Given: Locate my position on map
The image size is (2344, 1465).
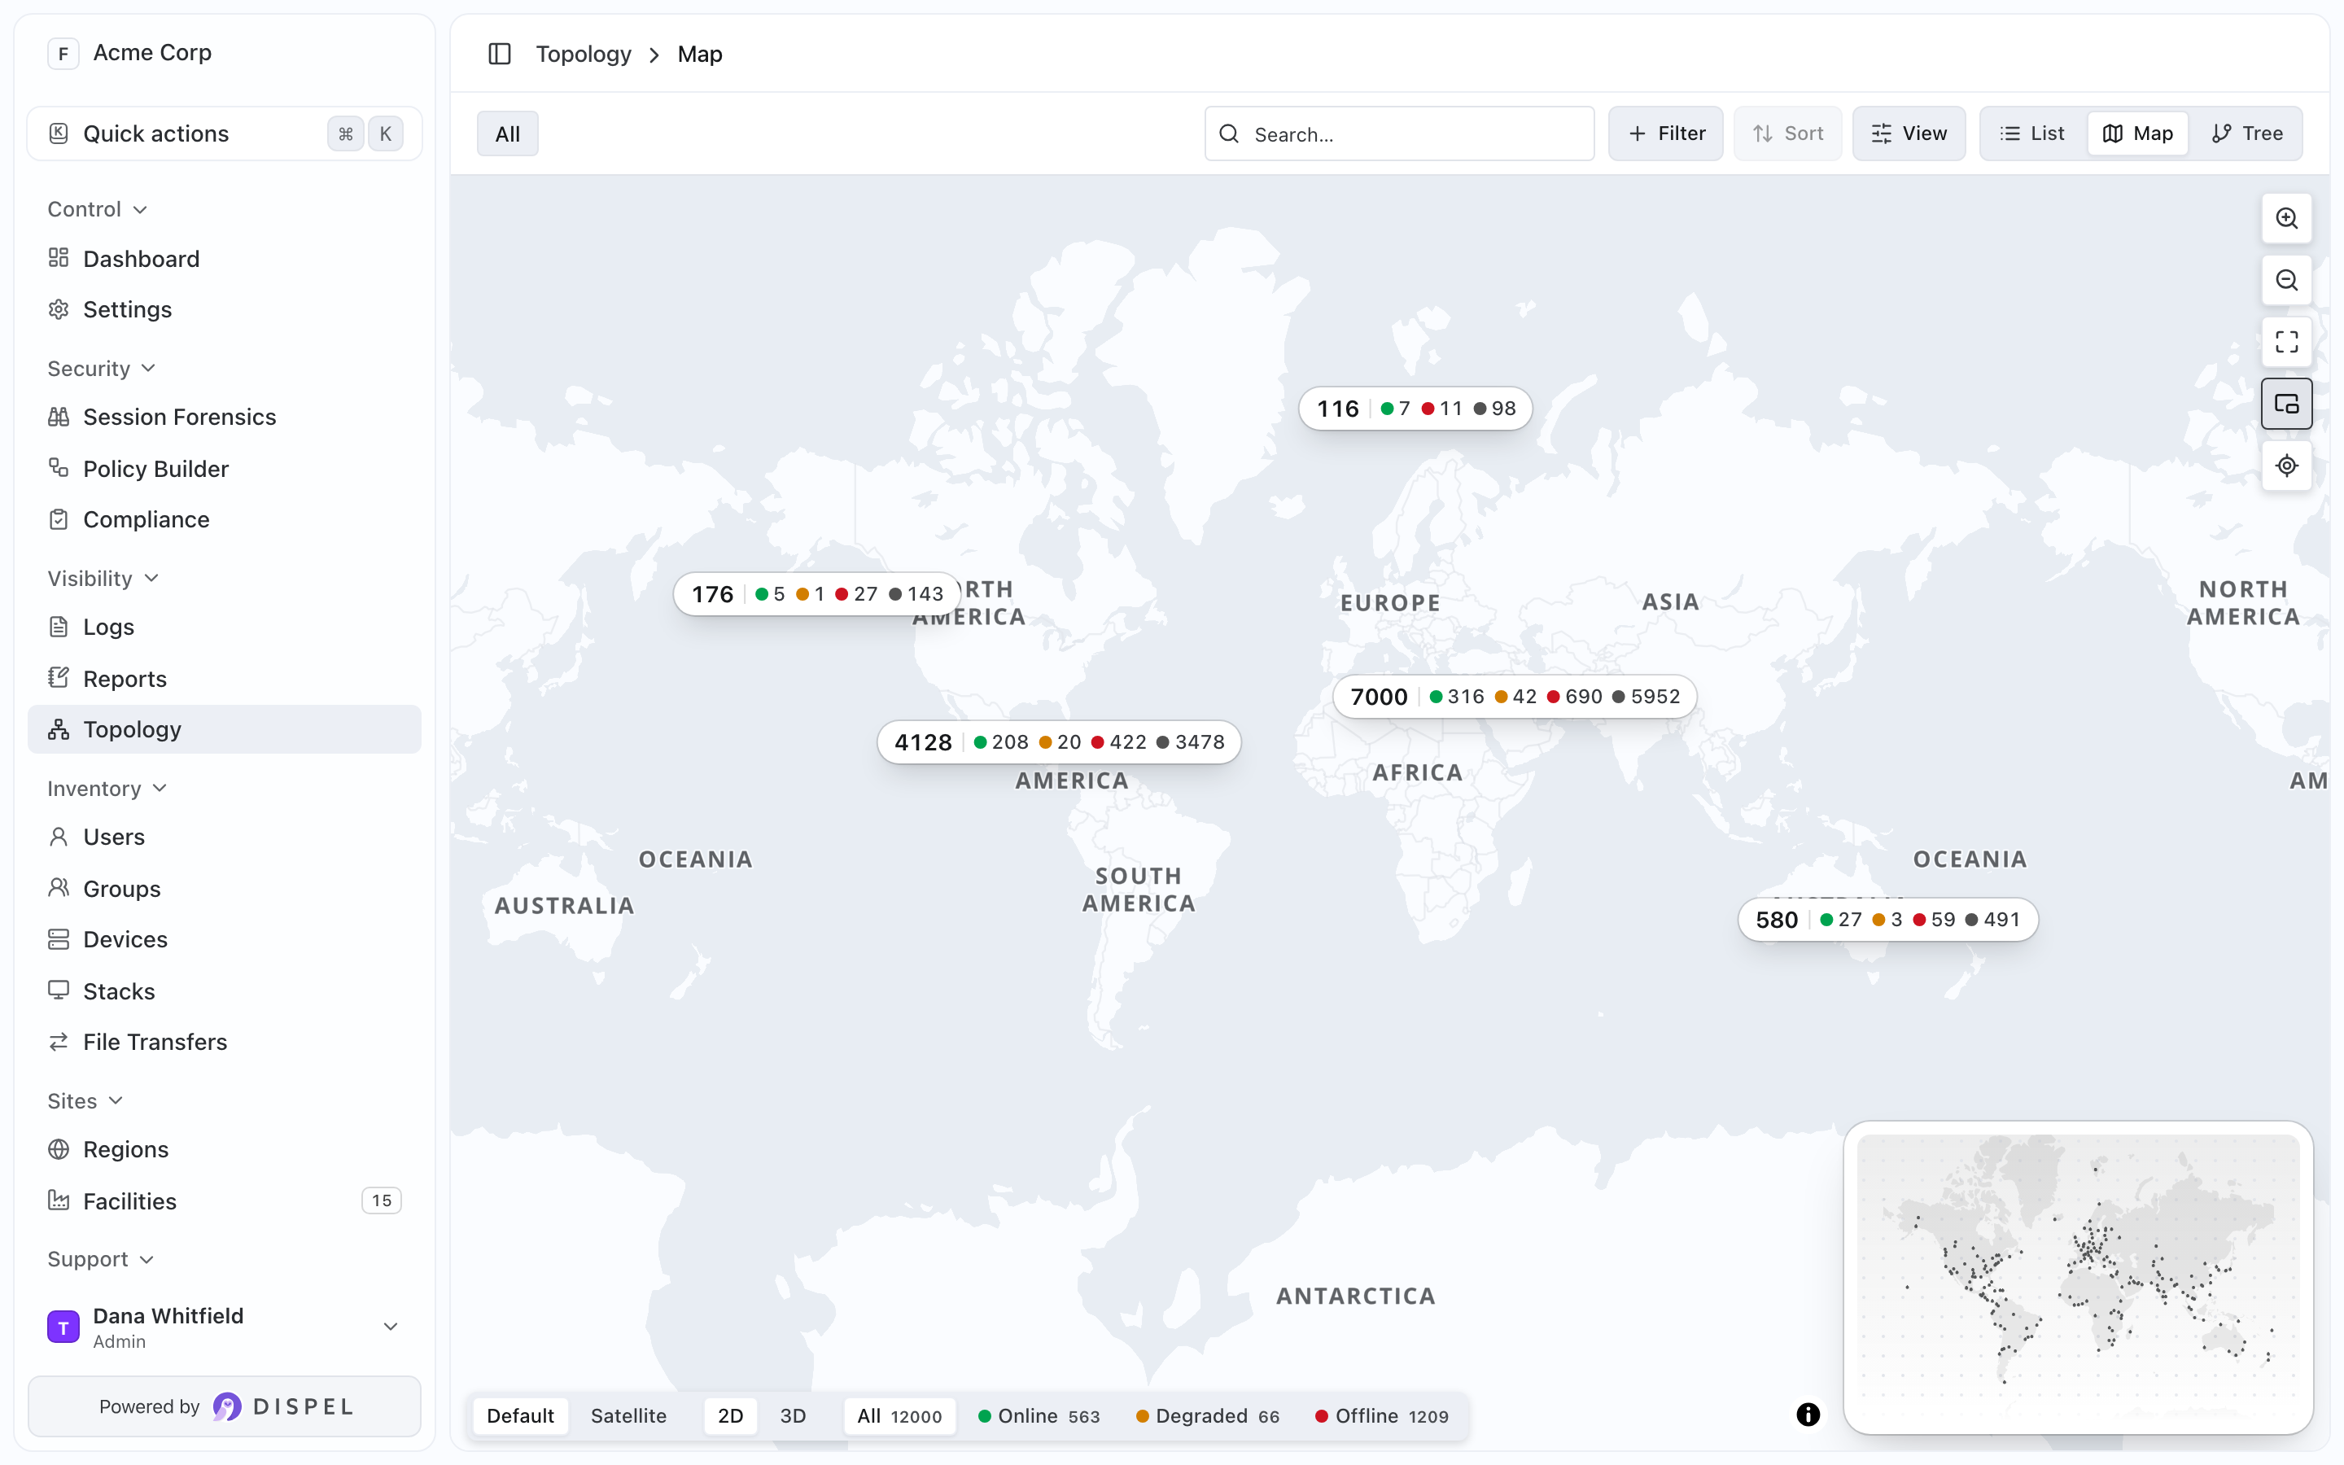Looking at the screenshot, I should point(2286,466).
